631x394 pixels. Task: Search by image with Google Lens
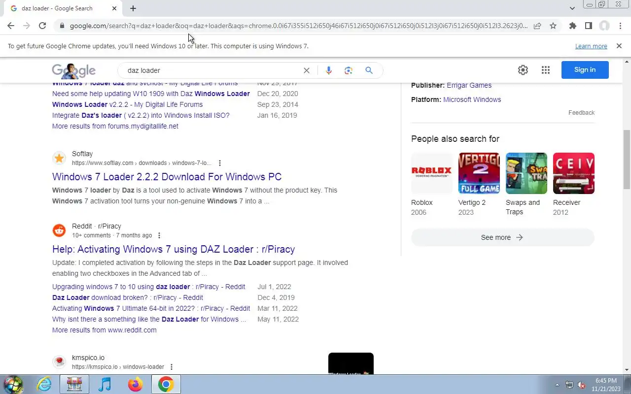click(x=349, y=70)
